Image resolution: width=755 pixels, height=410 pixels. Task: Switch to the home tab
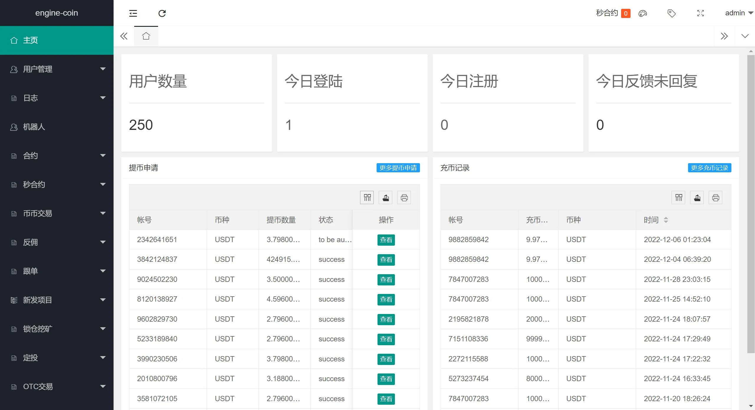(146, 36)
